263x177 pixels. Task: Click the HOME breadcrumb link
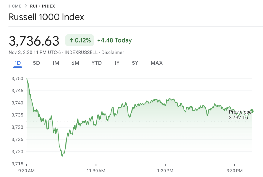click(x=15, y=6)
